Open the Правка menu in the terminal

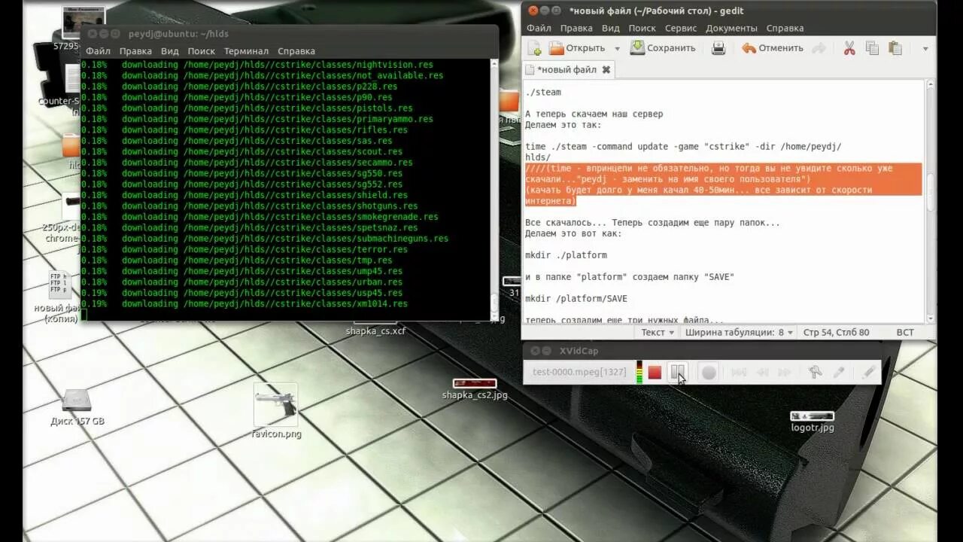pyautogui.click(x=135, y=51)
